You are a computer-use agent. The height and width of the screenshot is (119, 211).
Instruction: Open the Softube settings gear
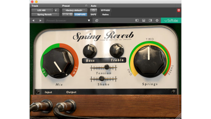[157, 20]
